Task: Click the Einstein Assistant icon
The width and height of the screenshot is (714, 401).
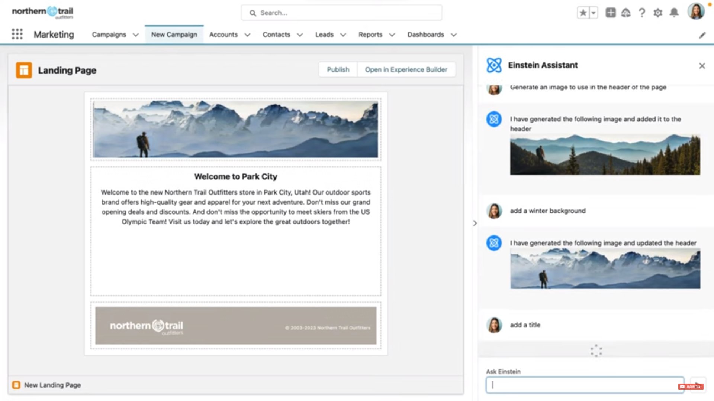Action: 494,65
